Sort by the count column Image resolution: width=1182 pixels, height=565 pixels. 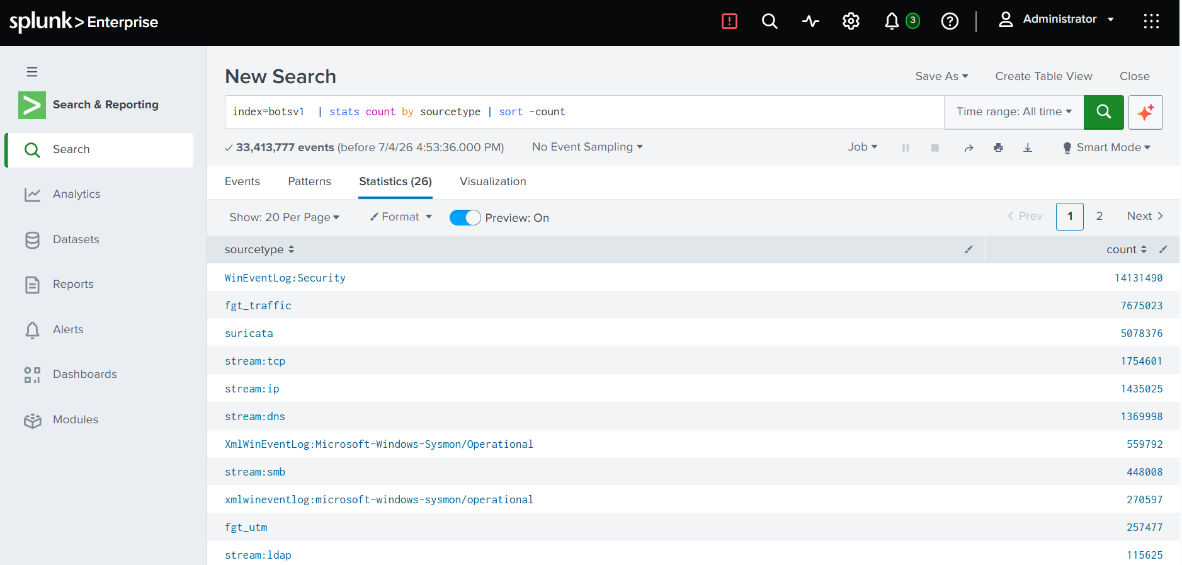click(x=1127, y=249)
